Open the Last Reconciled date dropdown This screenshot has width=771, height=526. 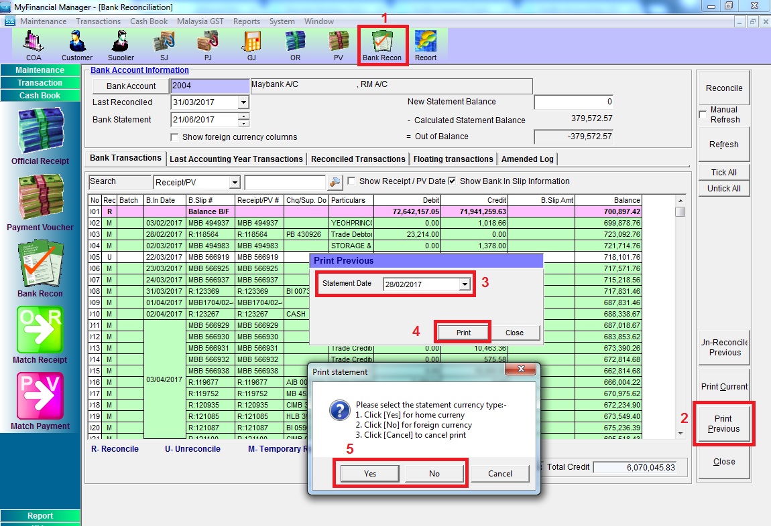pyautogui.click(x=243, y=102)
